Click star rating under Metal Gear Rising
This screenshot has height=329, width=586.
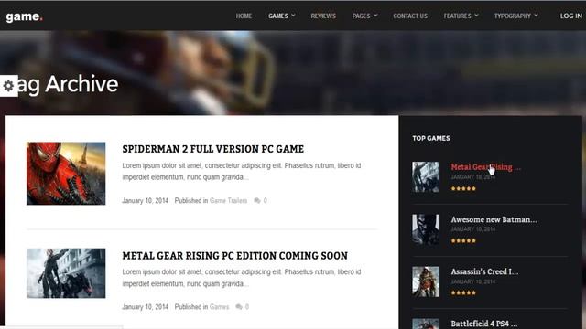[463, 188]
